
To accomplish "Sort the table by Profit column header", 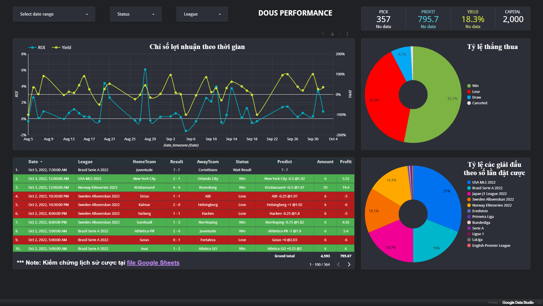I will coord(345,162).
